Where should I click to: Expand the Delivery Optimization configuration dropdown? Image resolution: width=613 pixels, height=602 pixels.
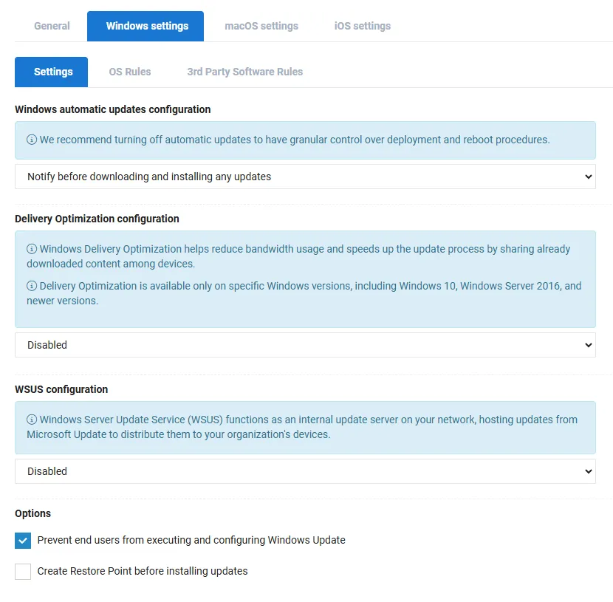pyautogui.click(x=305, y=345)
